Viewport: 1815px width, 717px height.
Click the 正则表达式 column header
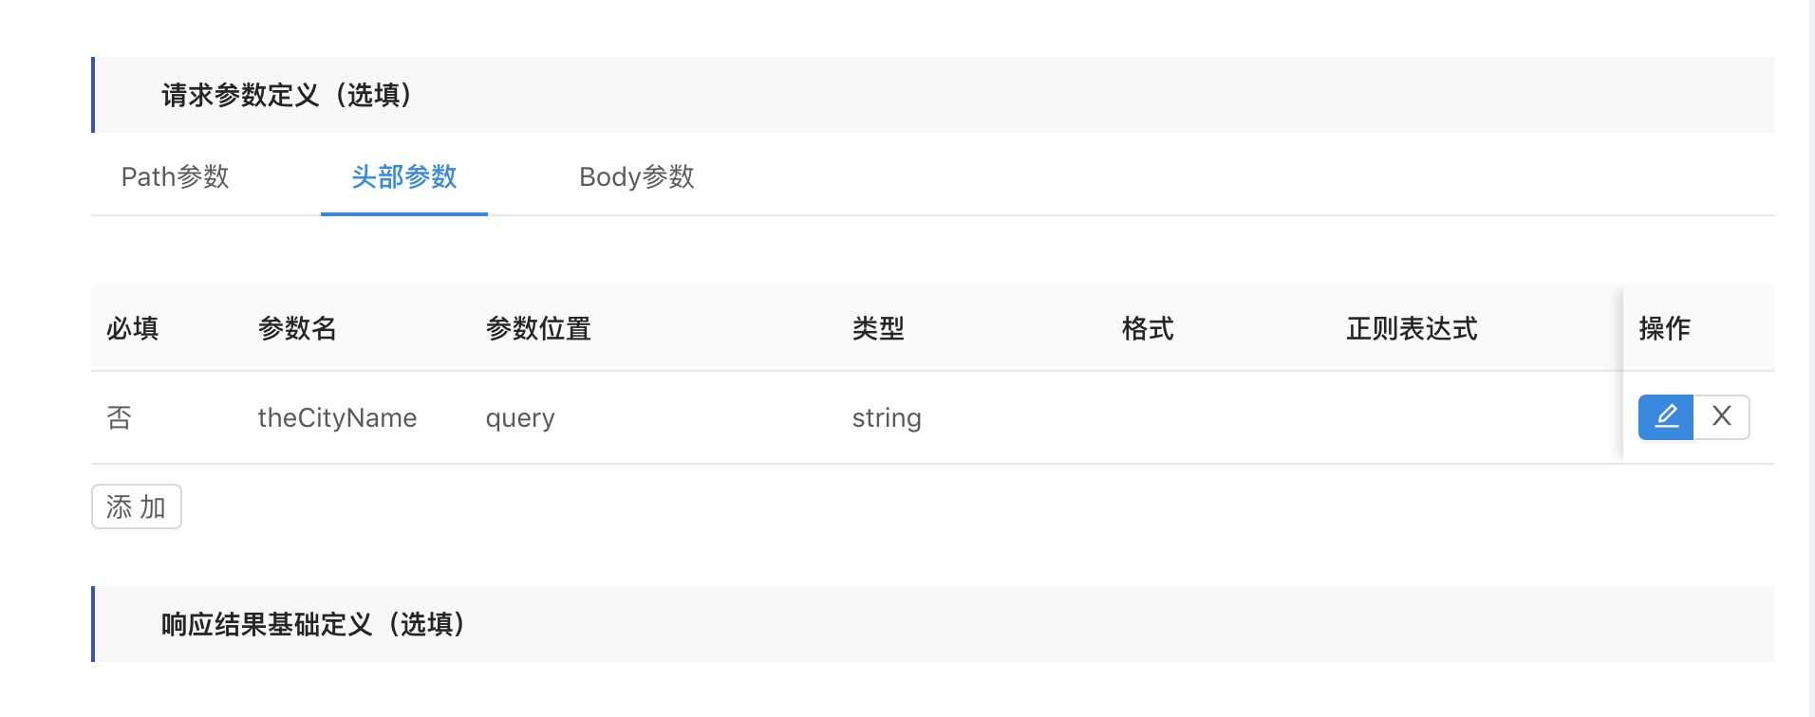[1412, 329]
